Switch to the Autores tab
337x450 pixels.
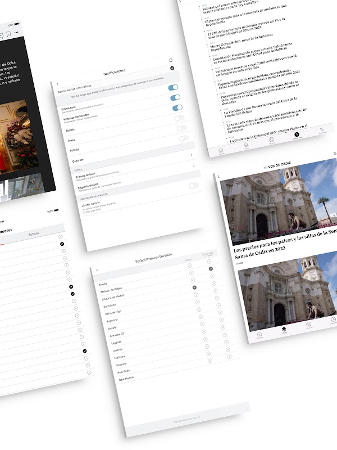tap(34, 234)
